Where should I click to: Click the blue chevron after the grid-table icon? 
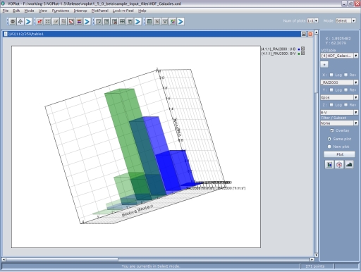137,22
